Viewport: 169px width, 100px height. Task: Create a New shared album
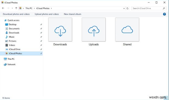click(x=72, y=14)
